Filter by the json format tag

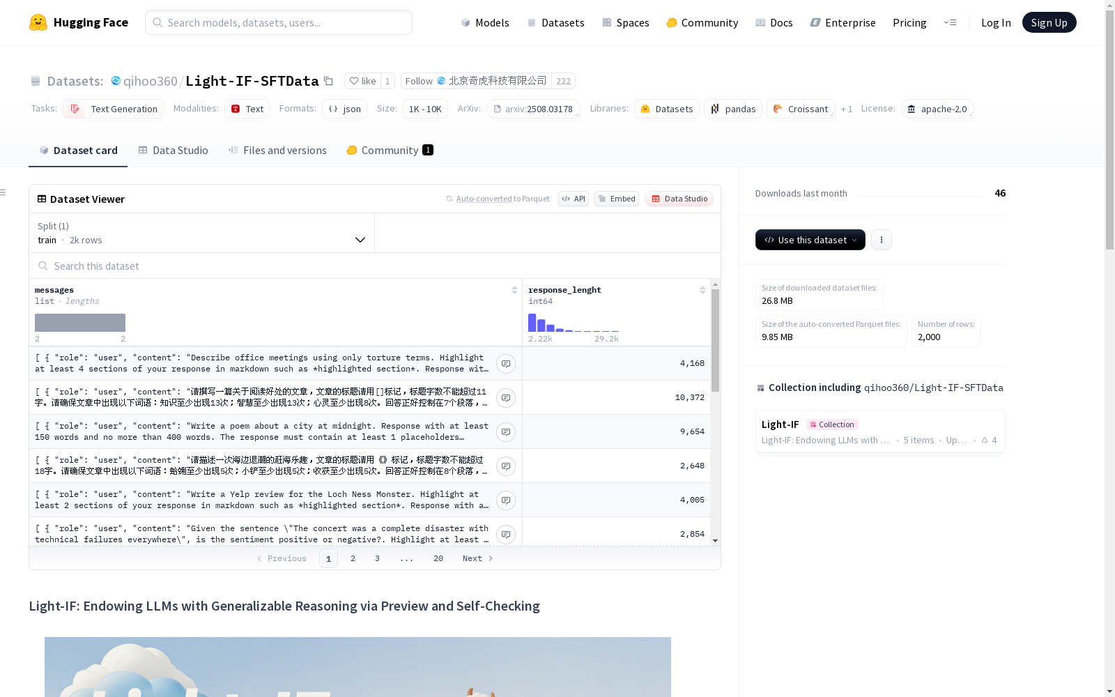(345, 109)
